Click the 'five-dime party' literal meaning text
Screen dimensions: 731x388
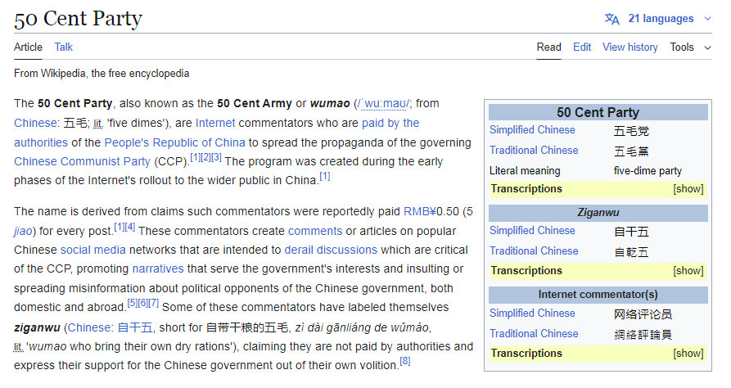click(x=648, y=171)
